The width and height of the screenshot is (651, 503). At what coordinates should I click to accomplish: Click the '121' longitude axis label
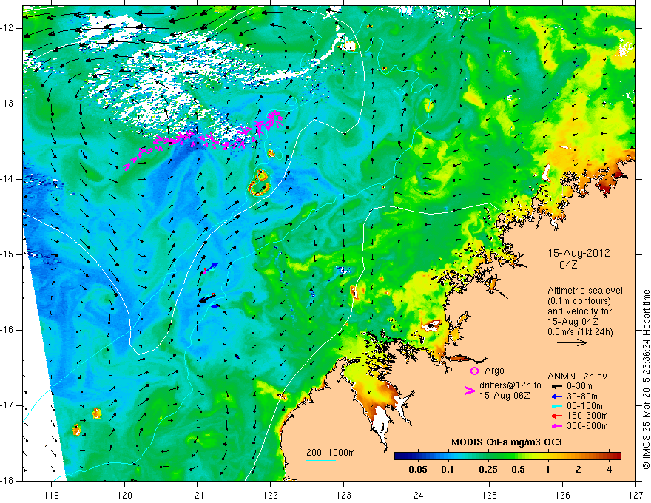tap(198, 496)
